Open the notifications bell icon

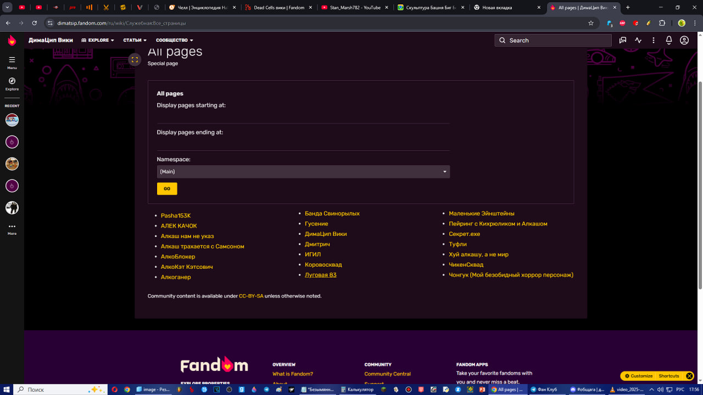pyautogui.click(x=669, y=40)
